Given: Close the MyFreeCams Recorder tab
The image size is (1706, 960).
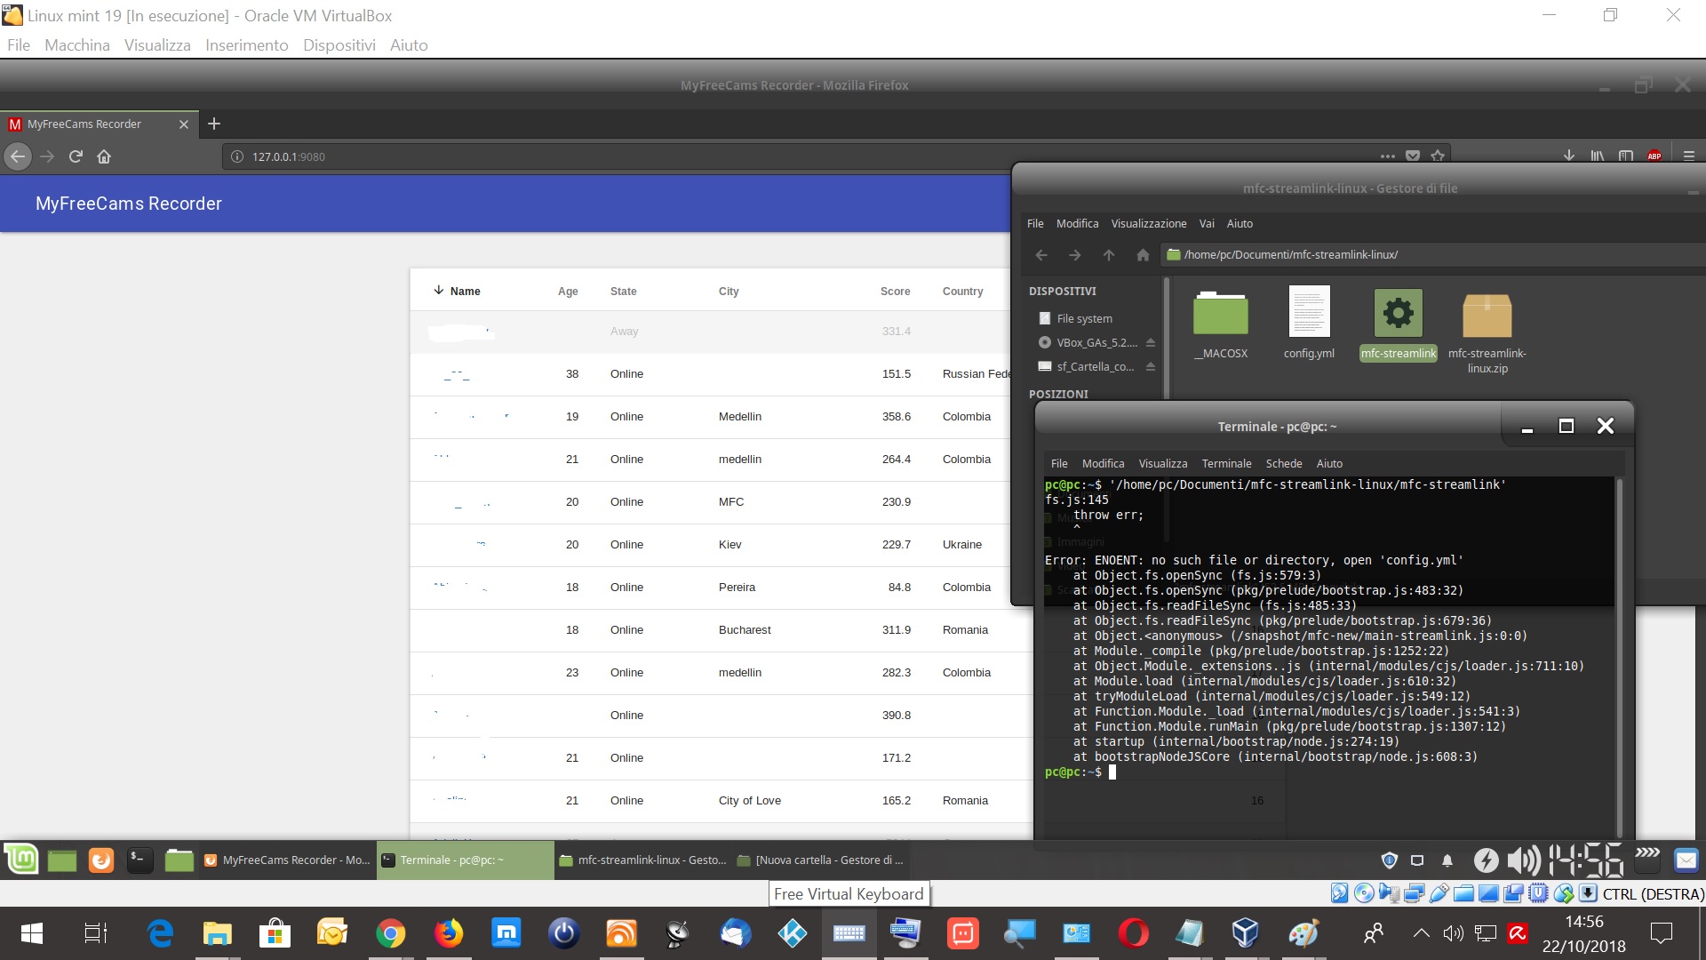Looking at the screenshot, I should [x=184, y=124].
